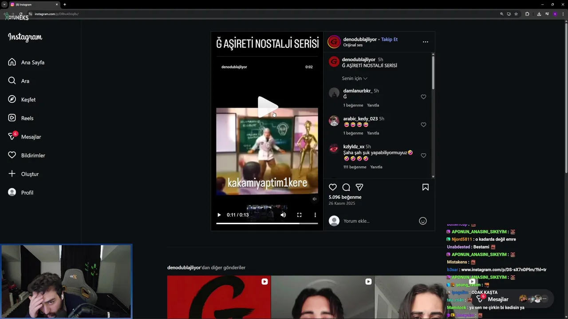The image size is (568, 319).
Task: Open the browser downloads icon
Action: pyautogui.click(x=539, y=14)
